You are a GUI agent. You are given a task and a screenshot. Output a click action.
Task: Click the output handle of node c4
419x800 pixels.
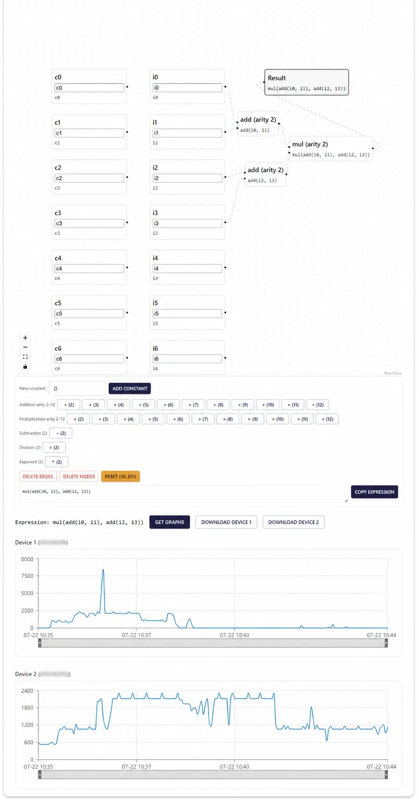(x=127, y=267)
